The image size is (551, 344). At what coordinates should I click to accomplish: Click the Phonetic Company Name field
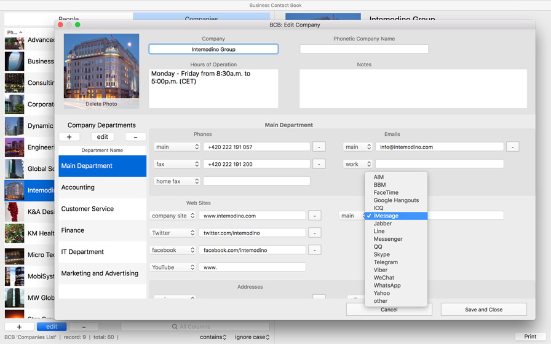[x=364, y=49]
